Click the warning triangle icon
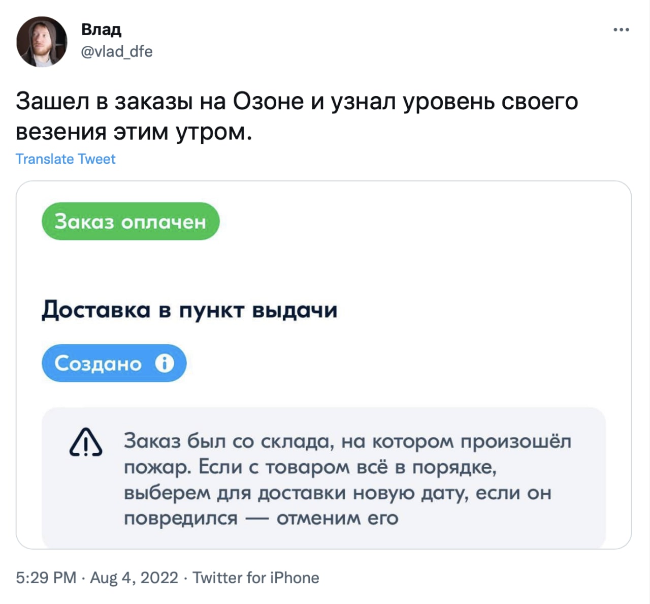 coord(85,442)
